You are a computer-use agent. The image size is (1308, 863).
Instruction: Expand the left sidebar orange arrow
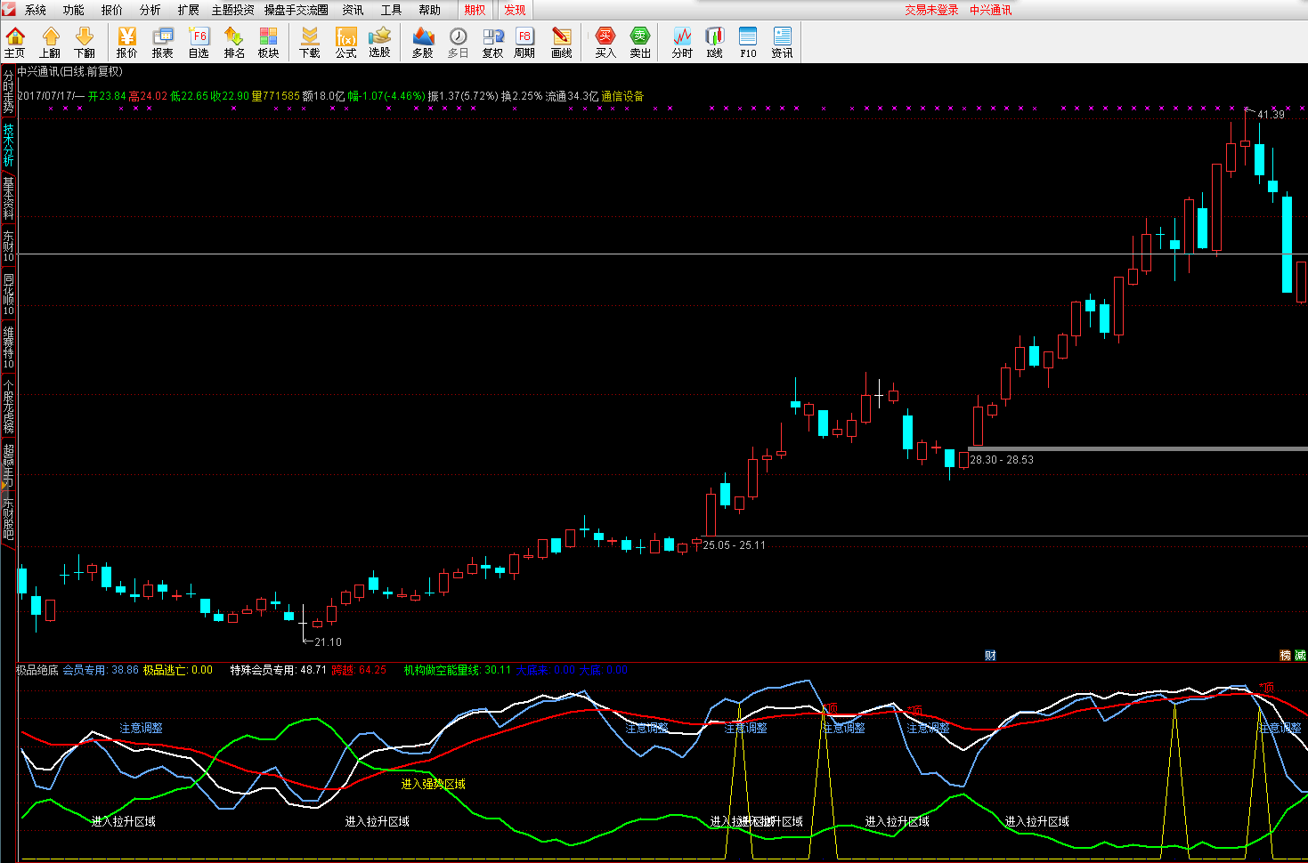tap(4, 485)
